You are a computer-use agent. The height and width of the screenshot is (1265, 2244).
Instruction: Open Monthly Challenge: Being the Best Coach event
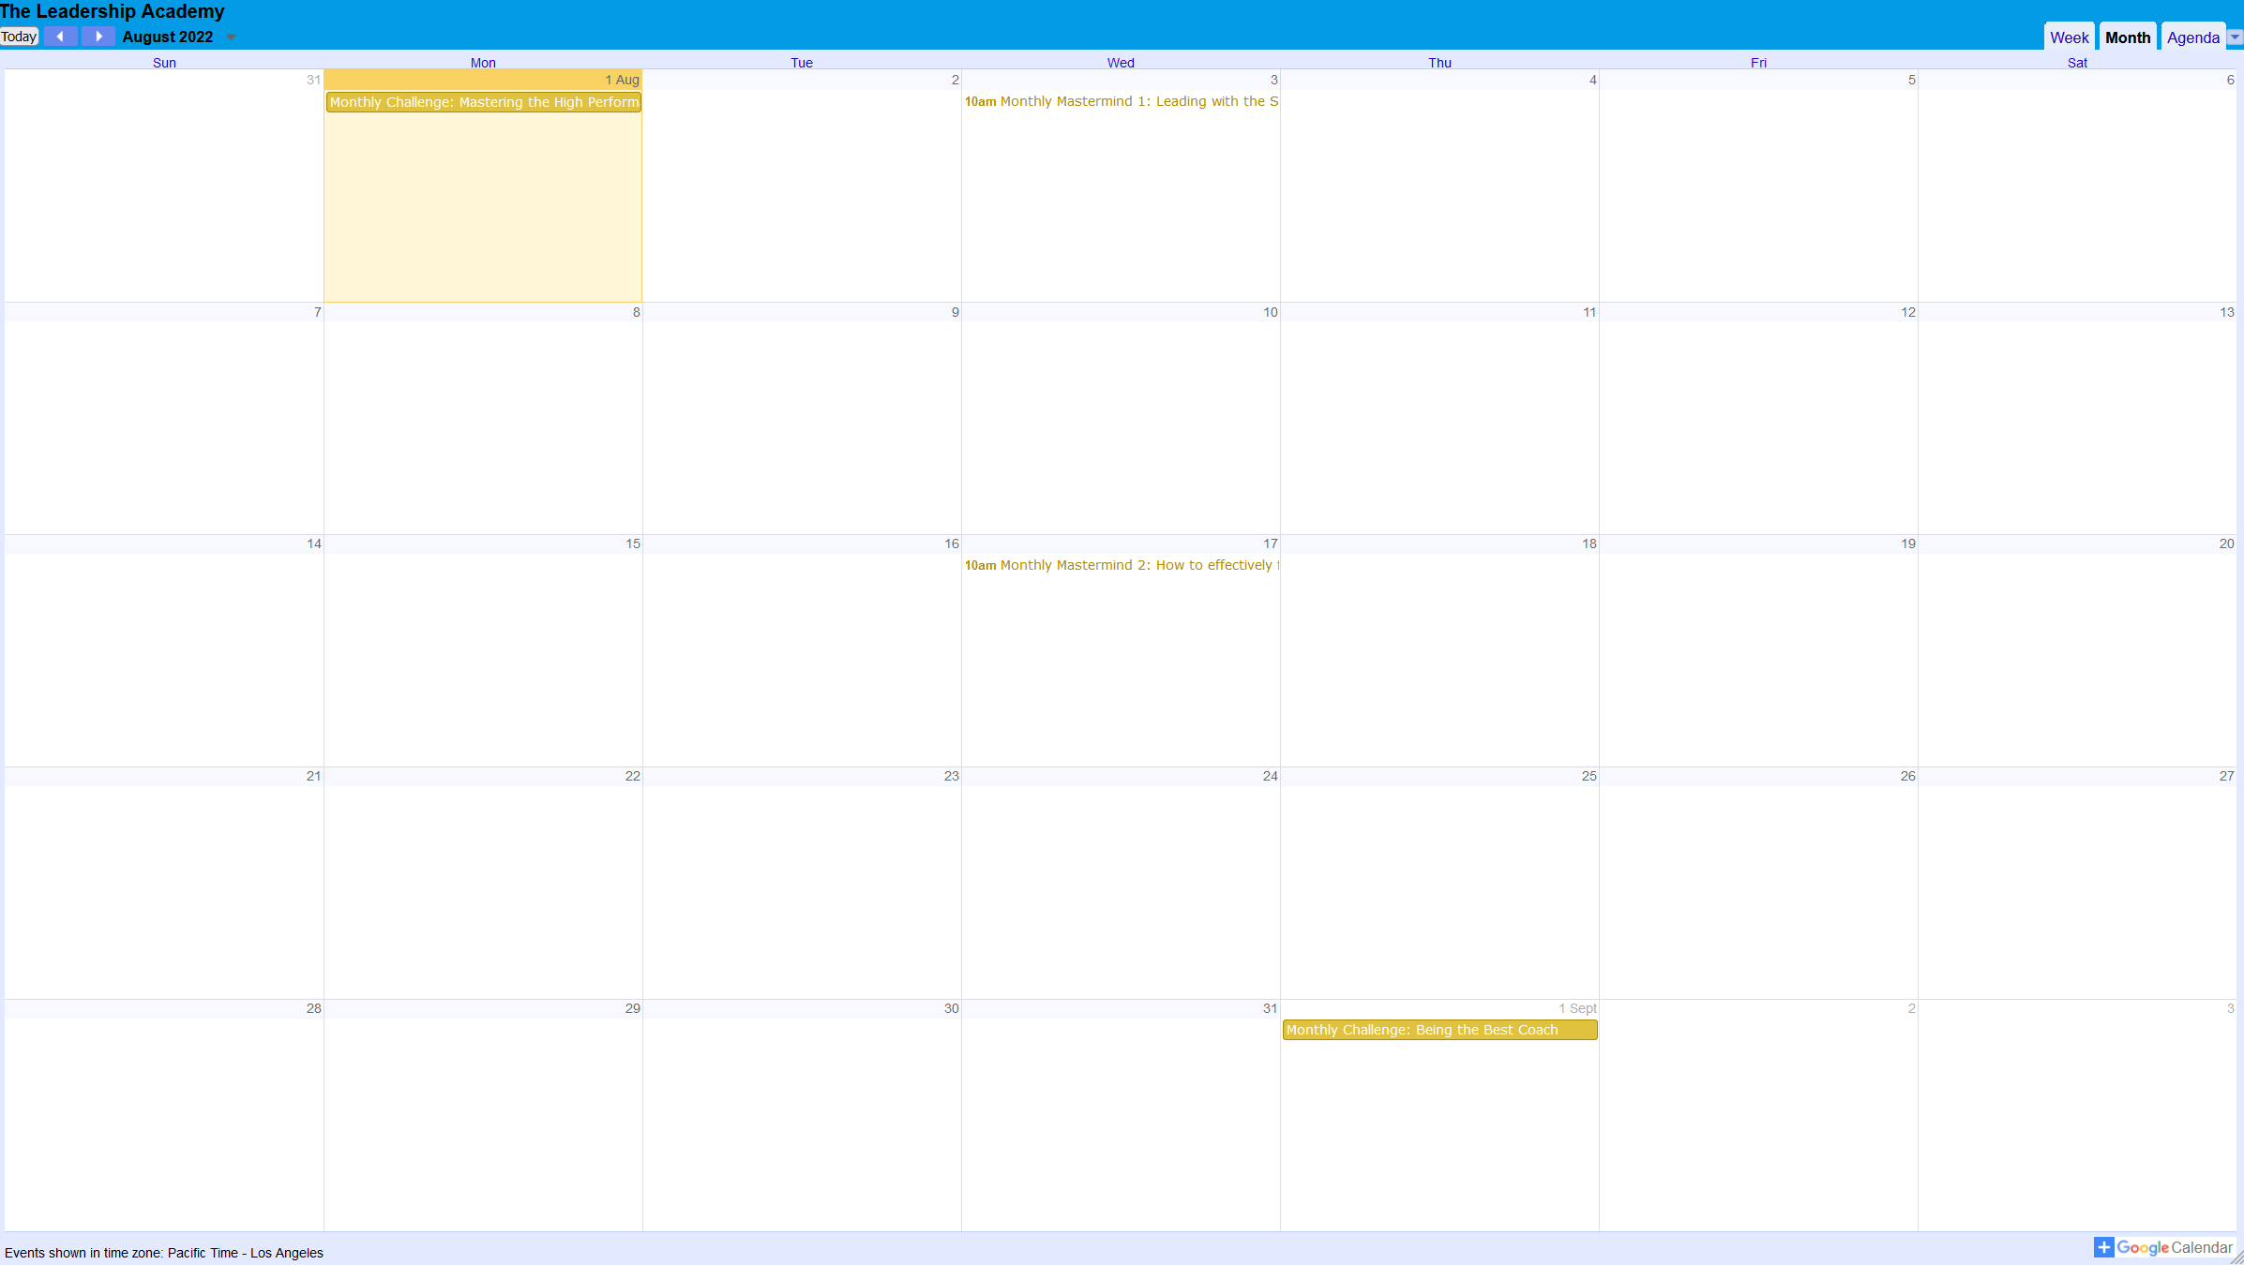click(x=1438, y=1030)
